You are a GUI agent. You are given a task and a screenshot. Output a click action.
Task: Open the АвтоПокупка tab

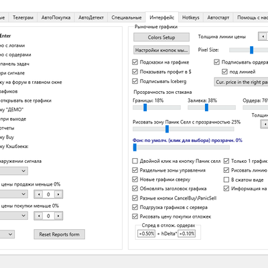click(x=56, y=17)
